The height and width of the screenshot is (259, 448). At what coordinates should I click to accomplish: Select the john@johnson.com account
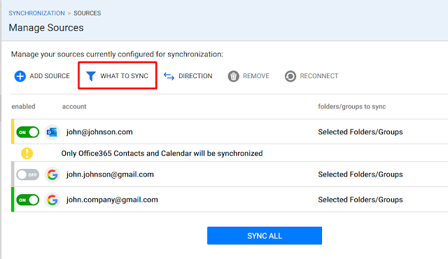pyautogui.click(x=99, y=132)
